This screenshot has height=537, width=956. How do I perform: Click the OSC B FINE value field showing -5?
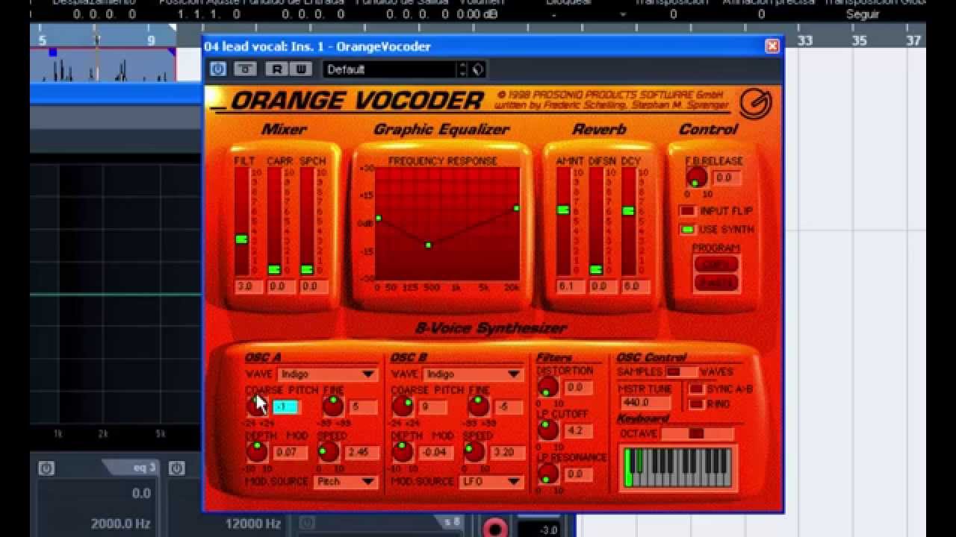[x=509, y=407]
